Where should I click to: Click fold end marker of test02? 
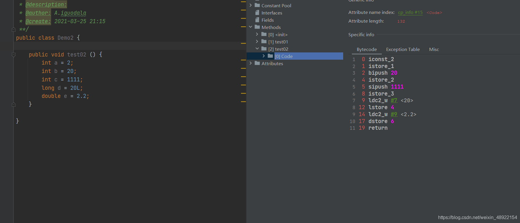tap(13, 104)
